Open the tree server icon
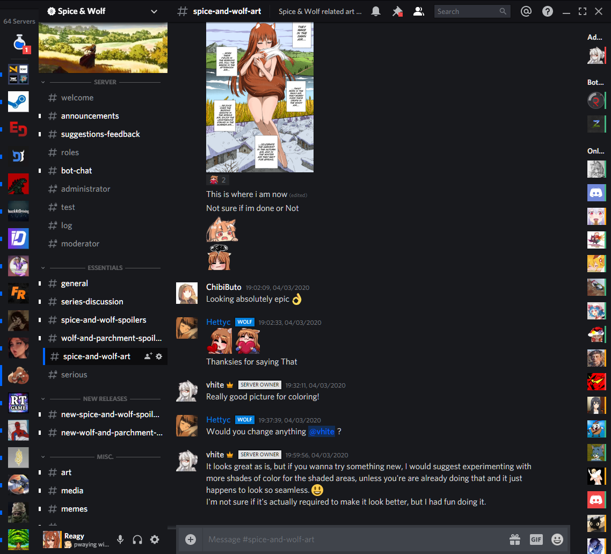 (18, 540)
